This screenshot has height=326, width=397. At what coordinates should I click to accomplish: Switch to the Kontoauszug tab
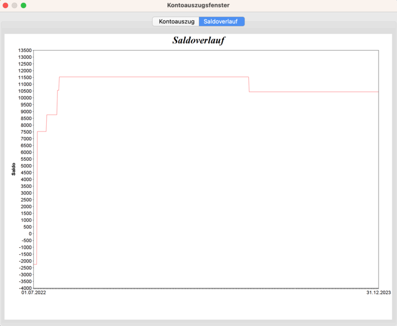click(x=176, y=22)
